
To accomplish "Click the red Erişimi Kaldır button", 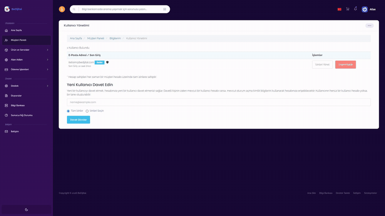I will click(345, 64).
